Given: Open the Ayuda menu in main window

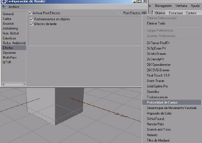Looking at the screenshot, I should click(x=195, y=6).
